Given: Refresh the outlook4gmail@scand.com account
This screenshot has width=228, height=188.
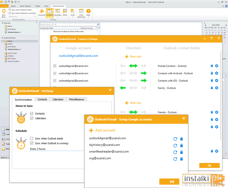Looking at the screenshot, I should tap(175, 139).
